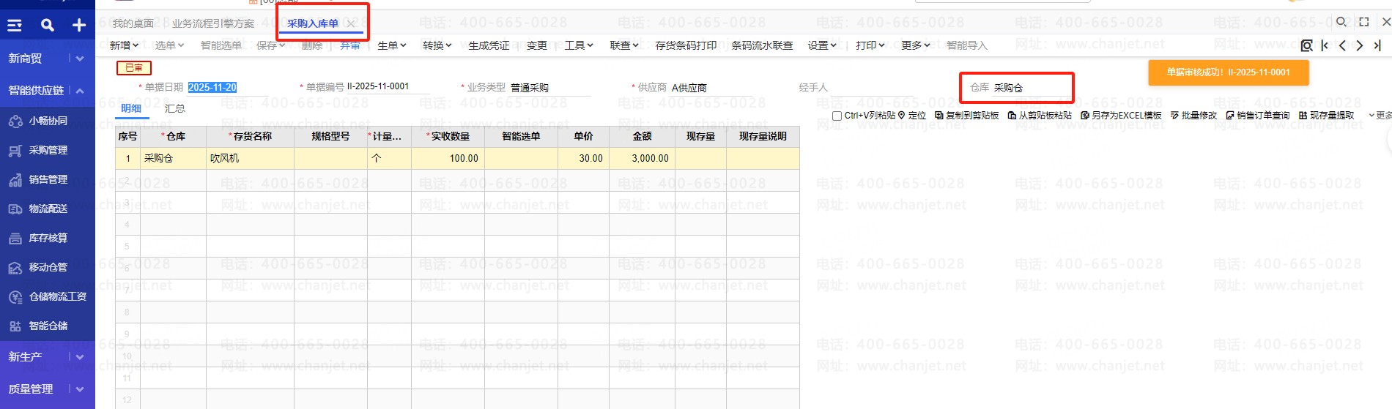Screen dimensions: 1392x409
Task: Click 销售订单查询 tool
Action: 1257,116
